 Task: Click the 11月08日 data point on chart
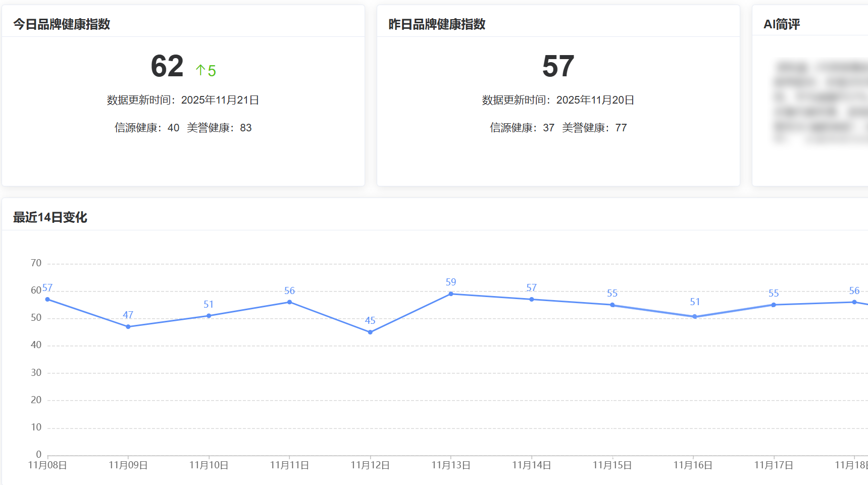(47, 300)
